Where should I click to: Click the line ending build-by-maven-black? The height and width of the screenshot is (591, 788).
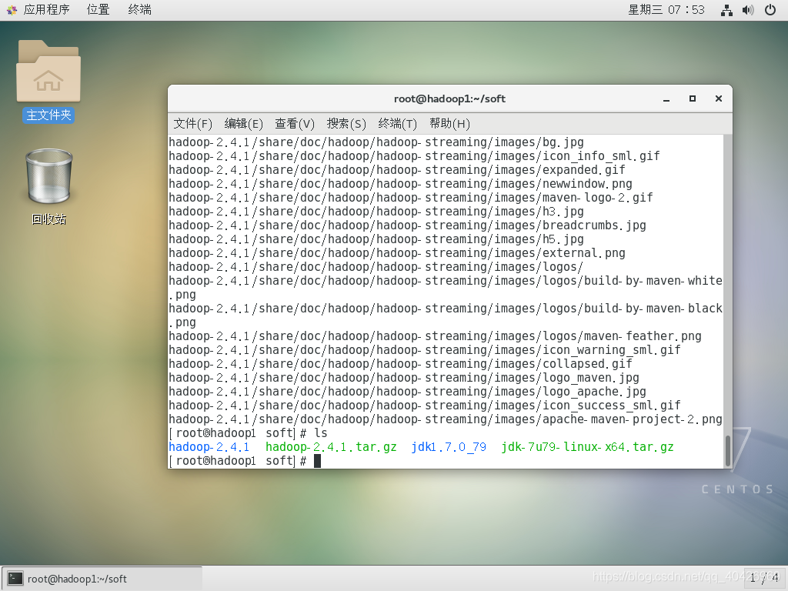446,308
